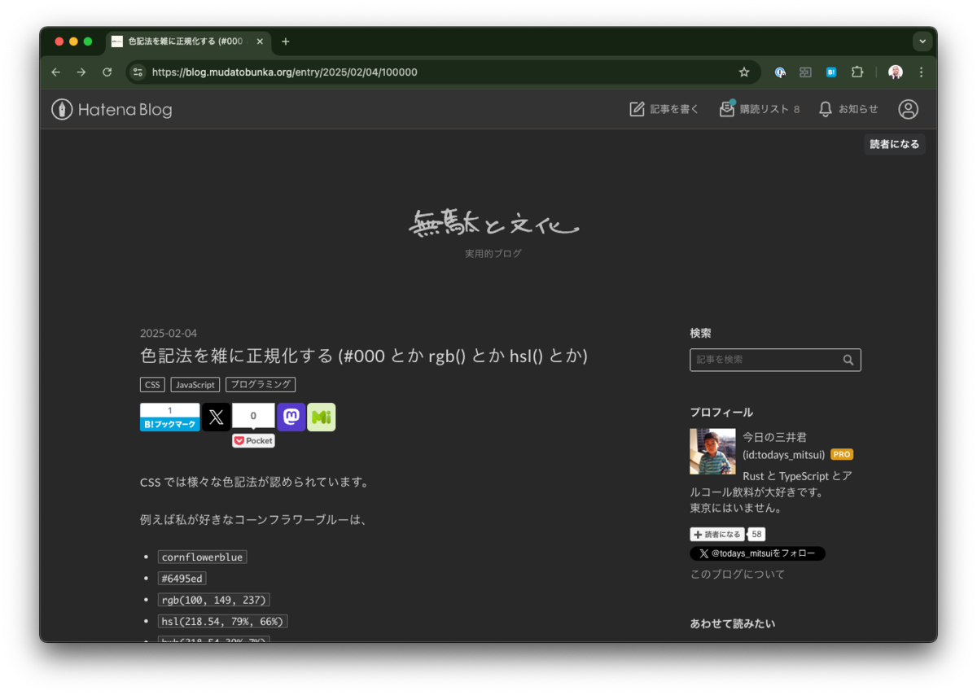This screenshot has width=977, height=695.
Task: Save the article to Pocket
Action: tap(253, 440)
